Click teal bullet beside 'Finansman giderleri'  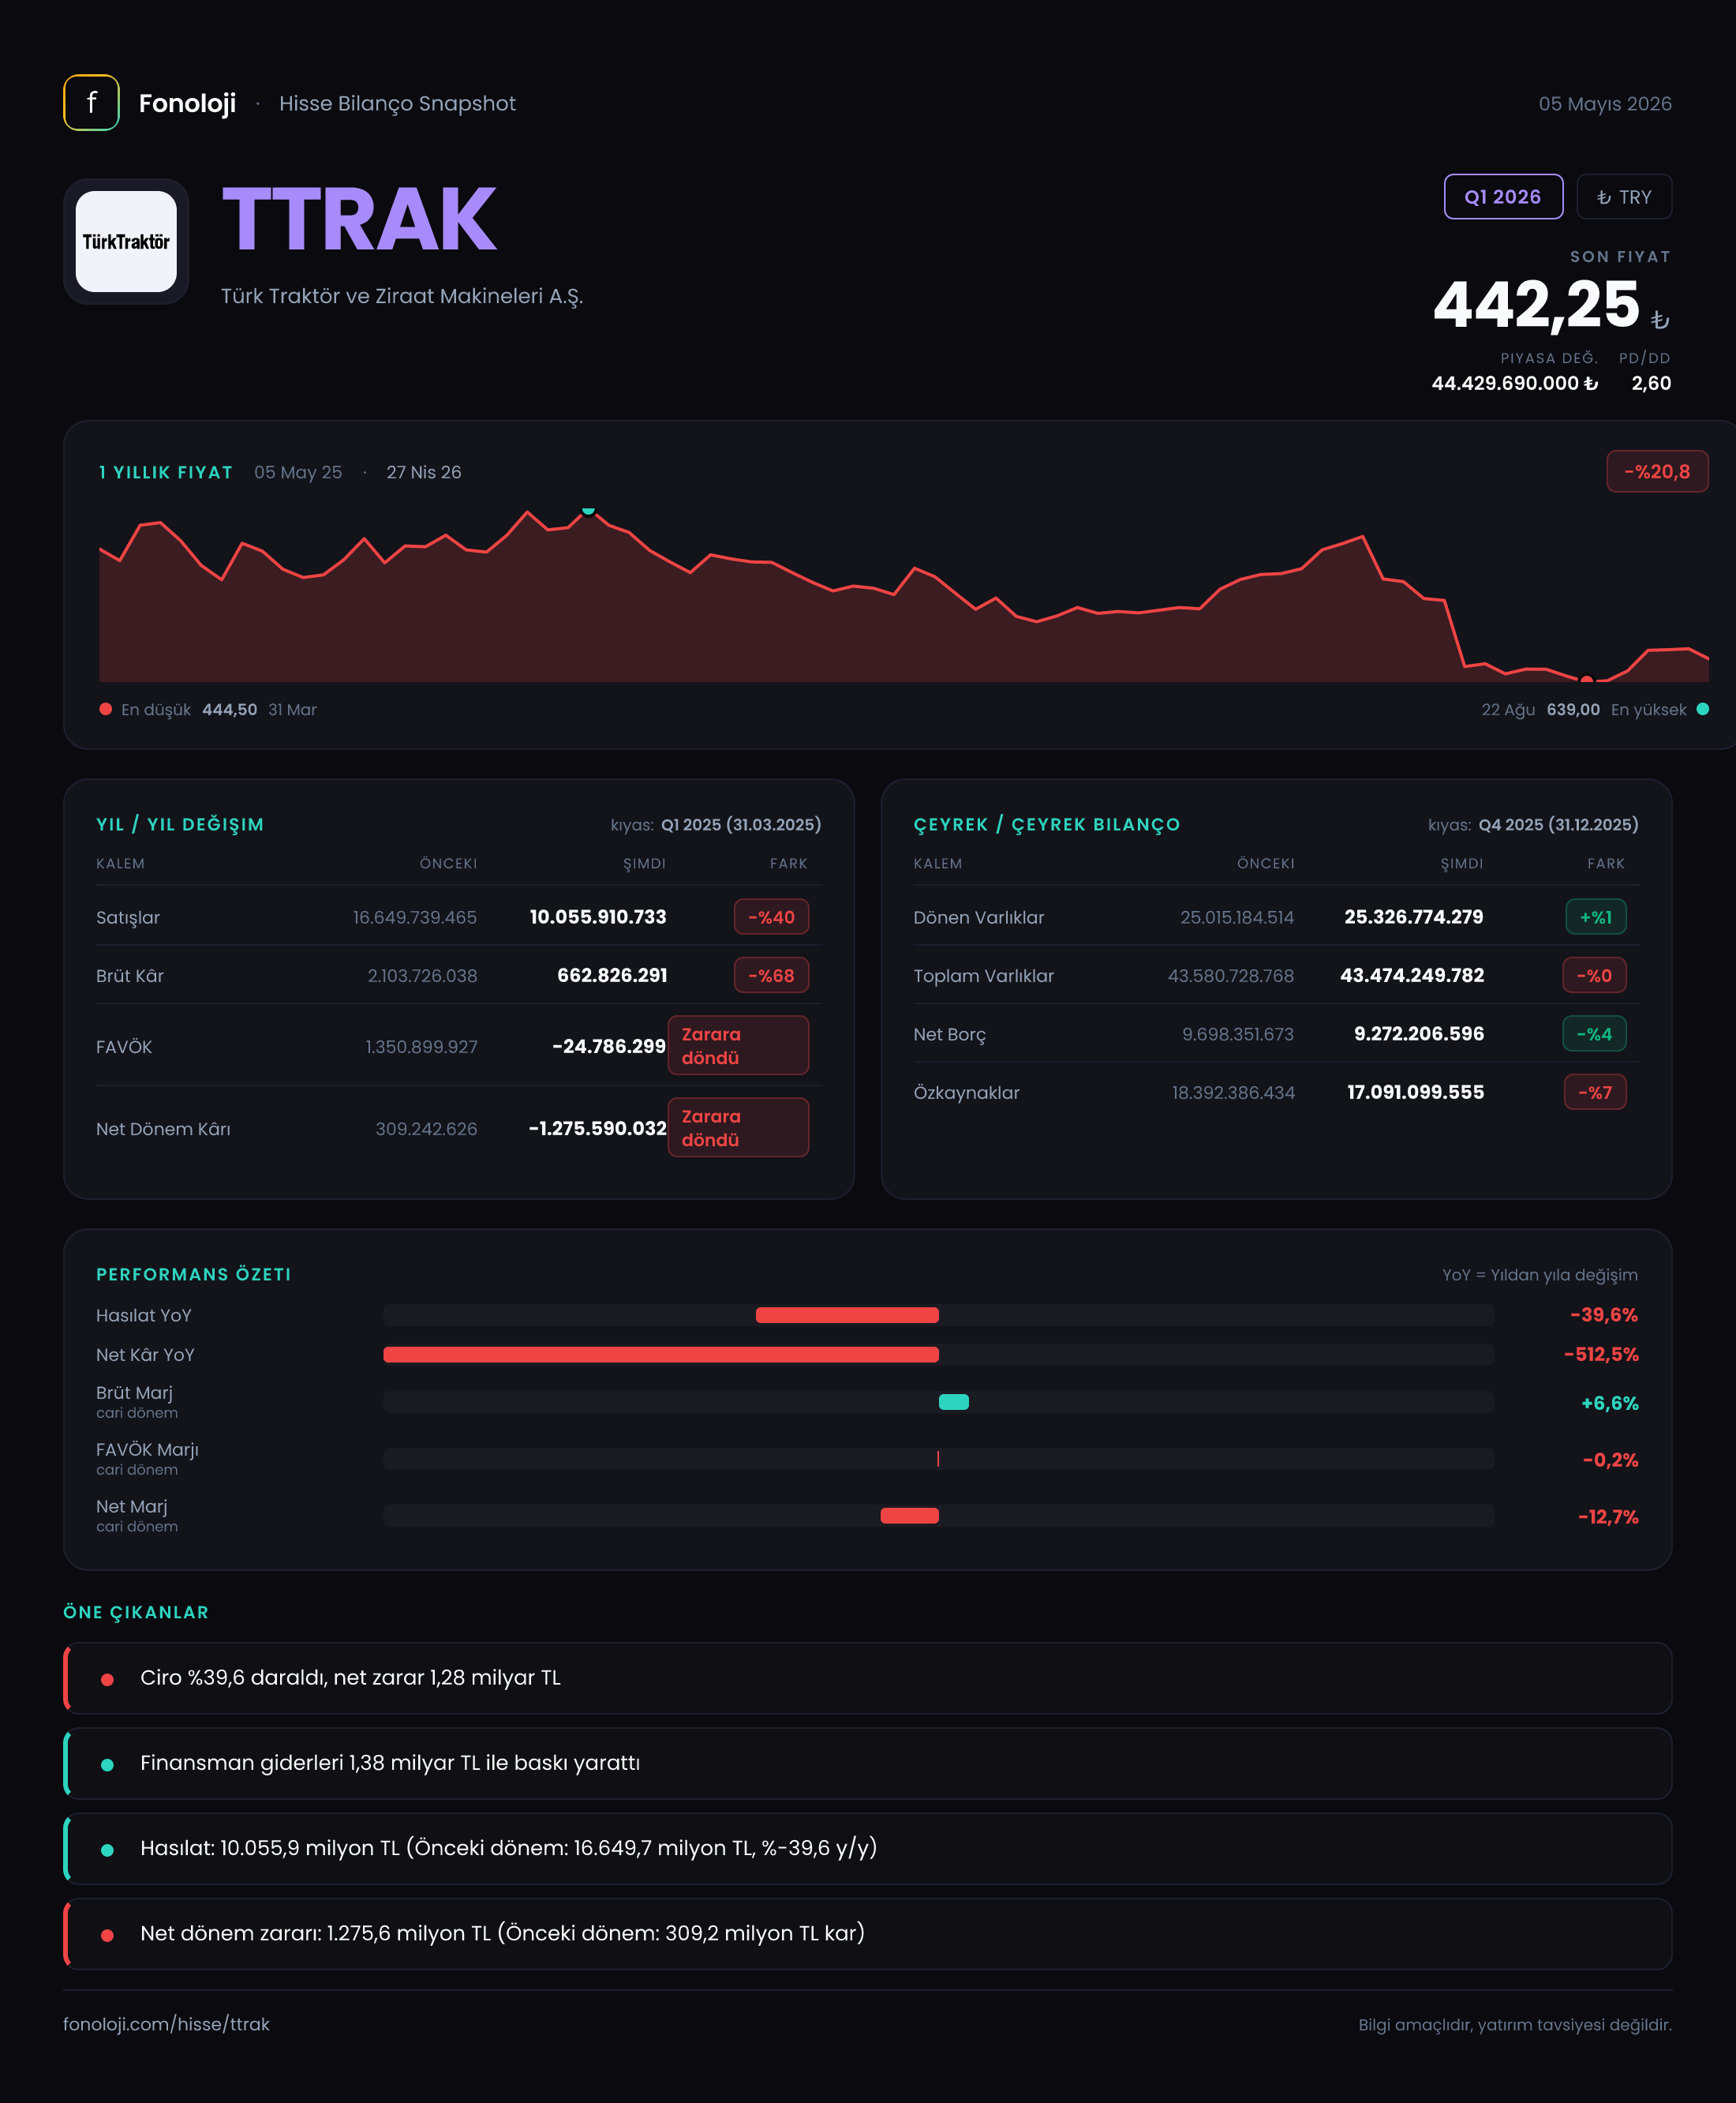tap(107, 1765)
